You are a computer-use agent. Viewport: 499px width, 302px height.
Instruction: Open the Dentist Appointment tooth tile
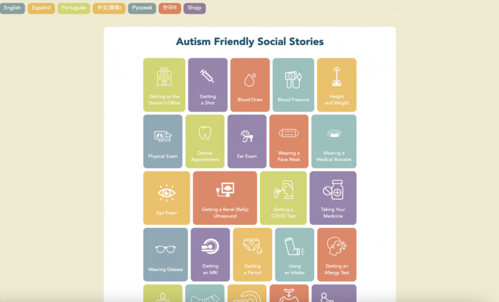pos(205,141)
